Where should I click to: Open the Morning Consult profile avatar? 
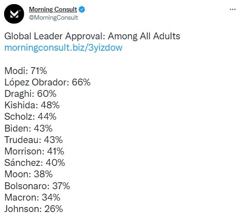click(14, 14)
